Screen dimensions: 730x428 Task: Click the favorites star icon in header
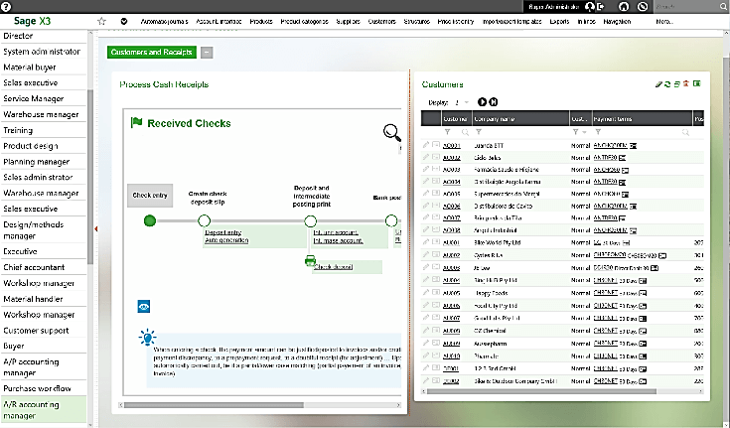(x=102, y=21)
